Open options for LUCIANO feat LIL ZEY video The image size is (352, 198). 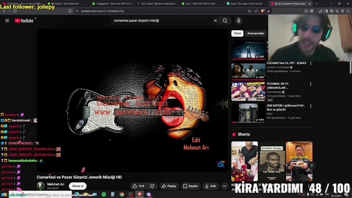pyautogui.click(x=311, y=64)
